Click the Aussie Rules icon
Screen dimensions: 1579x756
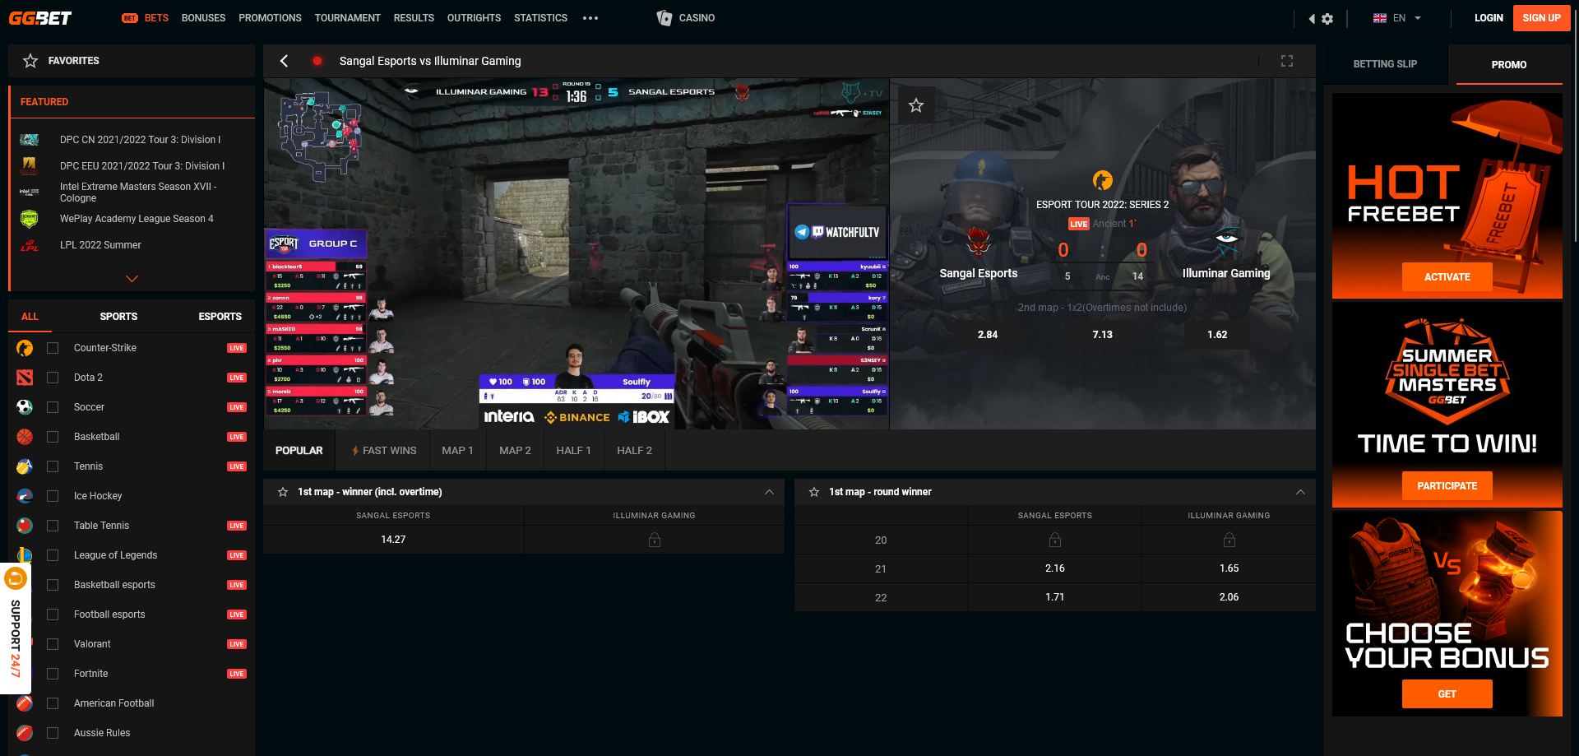(x=25, y=733)
